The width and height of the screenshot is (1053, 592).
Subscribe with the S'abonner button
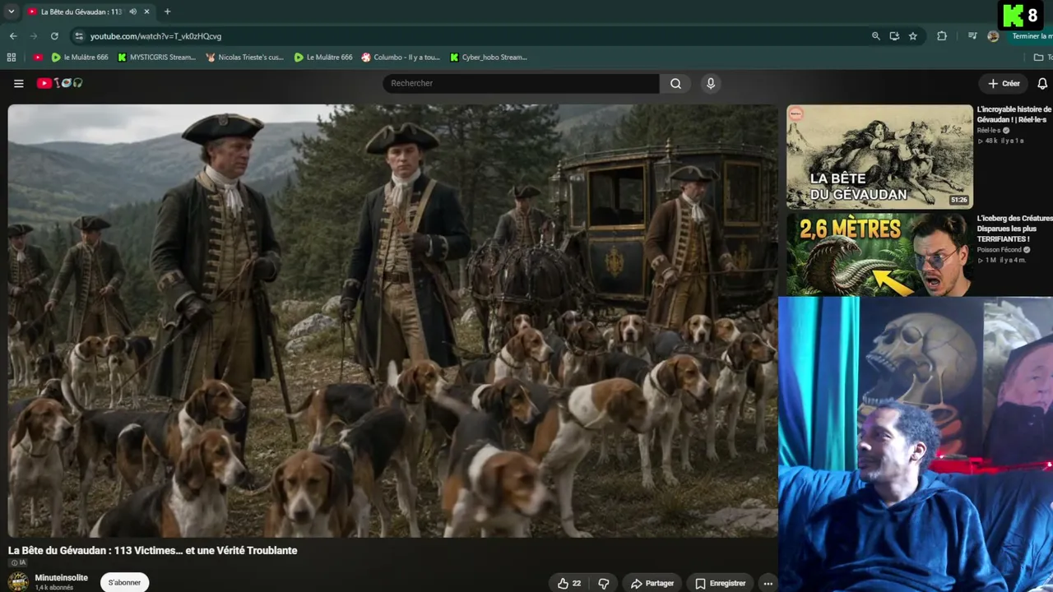pyautogui.click(x=124, y=582)
